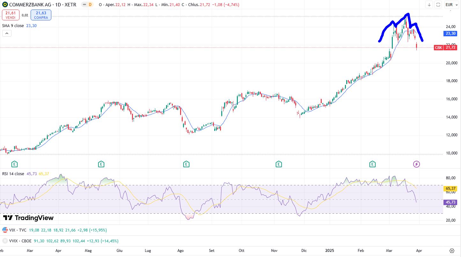The width and height of the screenshot is (461, 257).
Task: Click the blue 23,30 SMA price-axis label
Action: 450,33
